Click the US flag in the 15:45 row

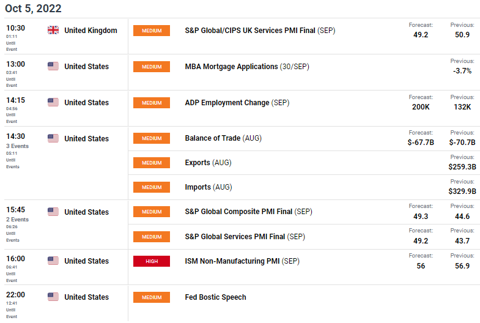pyautogui.click(x=53, y=212)
